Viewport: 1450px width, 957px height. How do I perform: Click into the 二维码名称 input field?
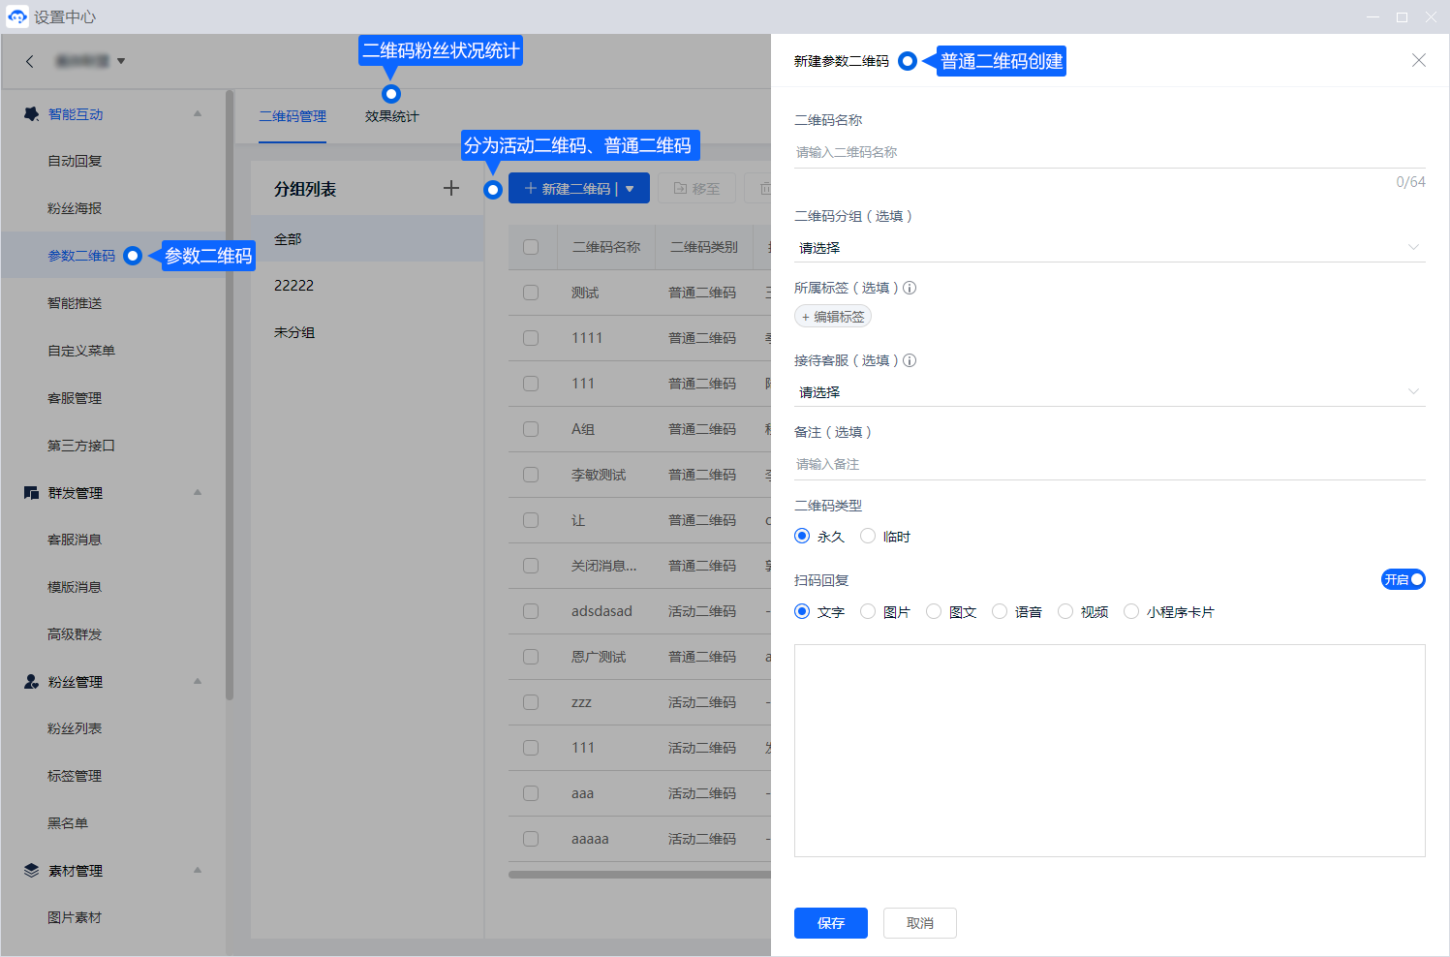[1109, 152]
